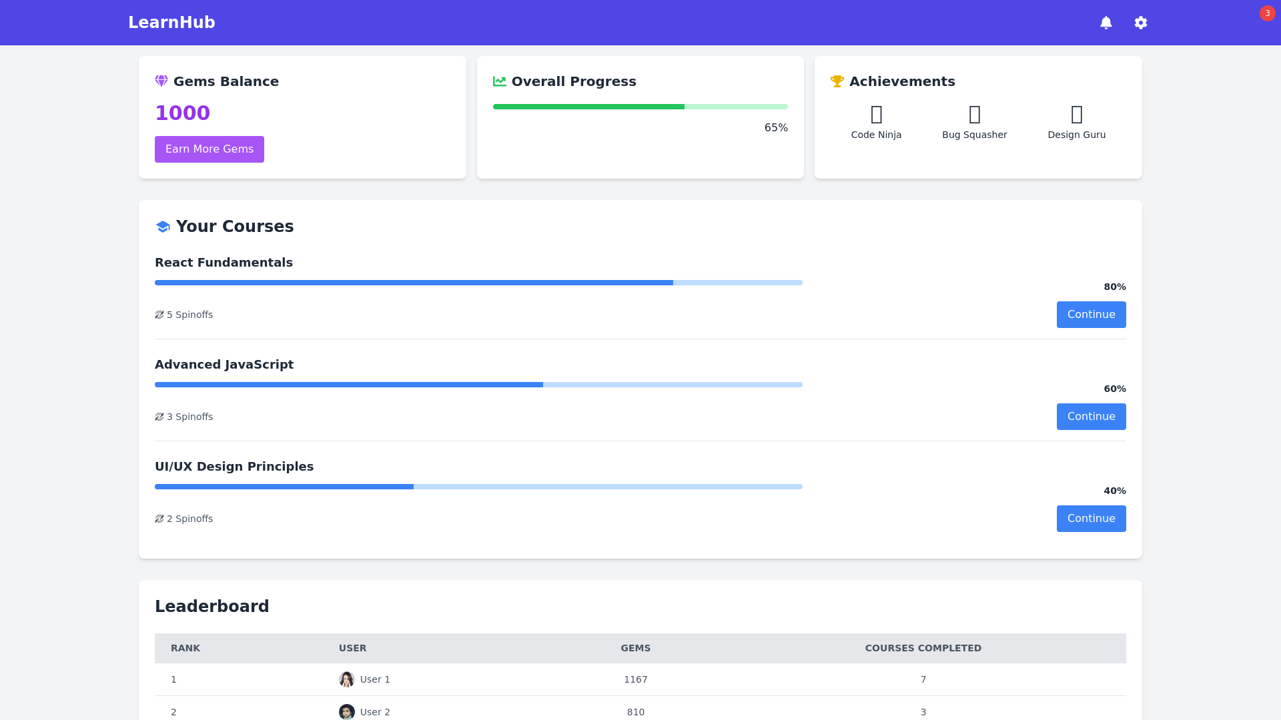Screen dimensions: 1281x720
Task: Click the GEMS column header
Action: [636, 648]
